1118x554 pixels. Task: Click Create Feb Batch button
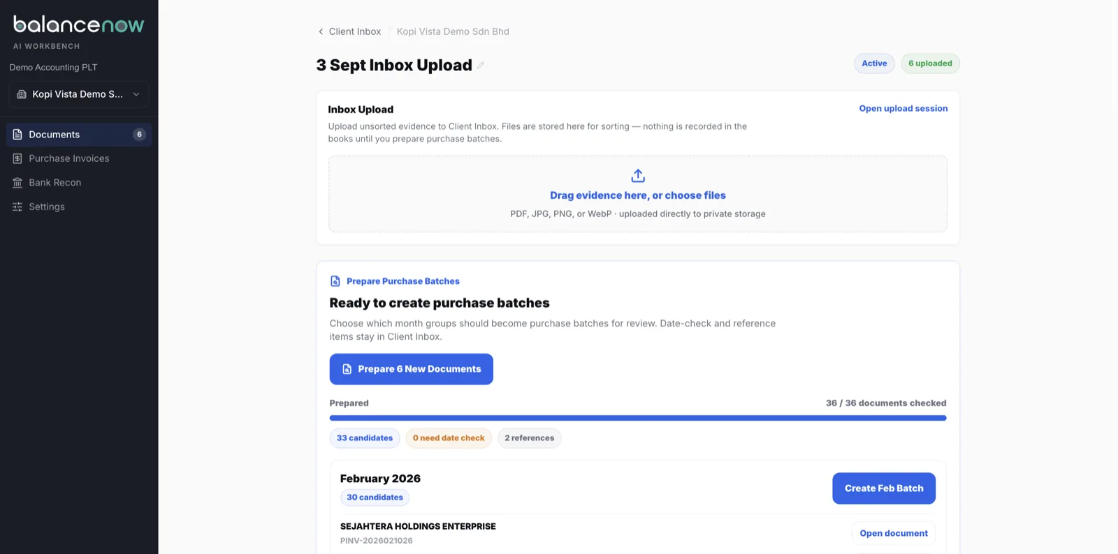pos(884,488)
